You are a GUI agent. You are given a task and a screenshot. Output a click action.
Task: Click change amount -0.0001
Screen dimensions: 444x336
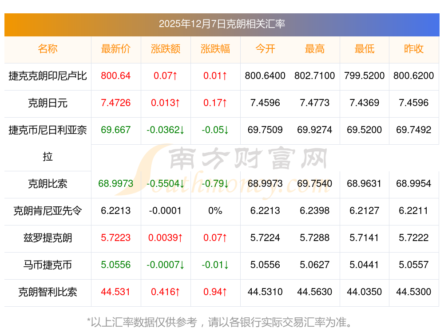tap(165, 211)
